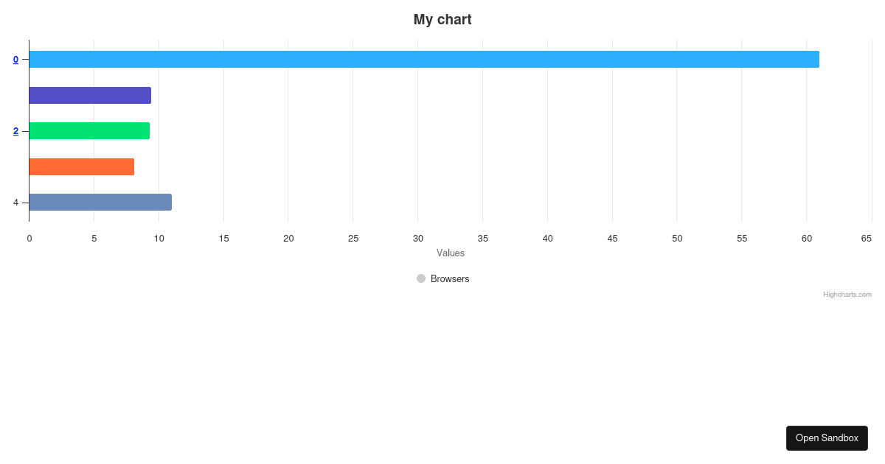Click the orange bar
The width and height of the screenshot is (885, 464).
[81, 166]
